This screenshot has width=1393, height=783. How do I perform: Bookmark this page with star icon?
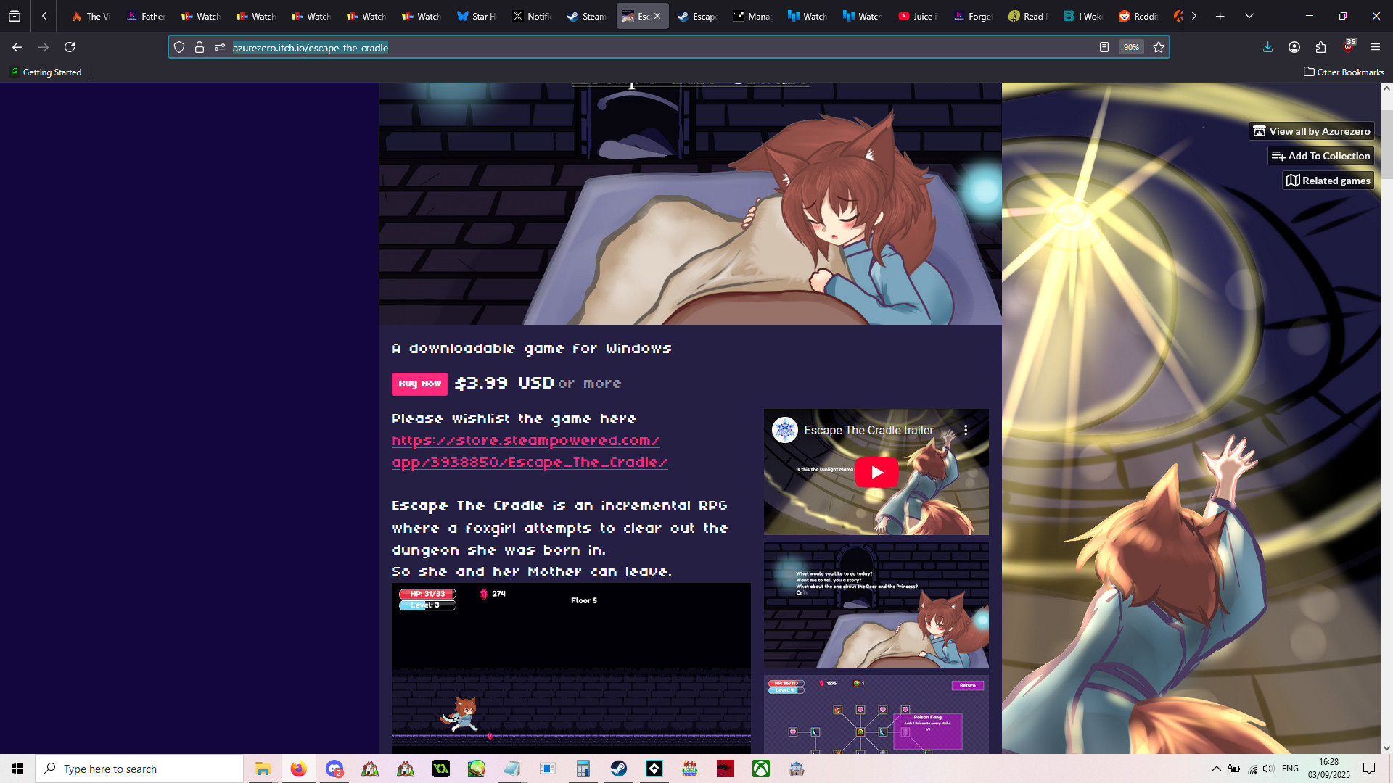tap(1159, 47)
